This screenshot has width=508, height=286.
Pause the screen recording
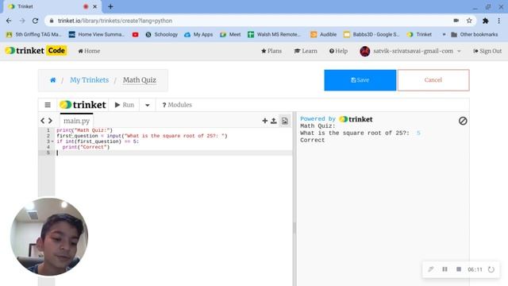point(444,269)
